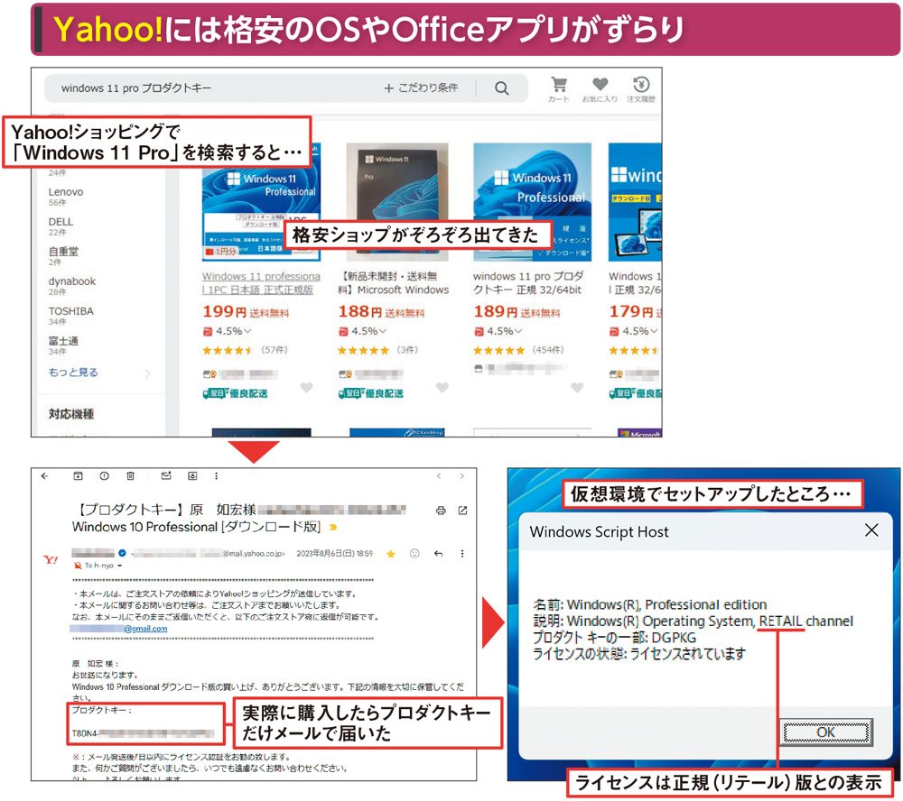Delete the email with trash icon
Viewport: 903px width, 801px height.
click(x=131, y=476)
